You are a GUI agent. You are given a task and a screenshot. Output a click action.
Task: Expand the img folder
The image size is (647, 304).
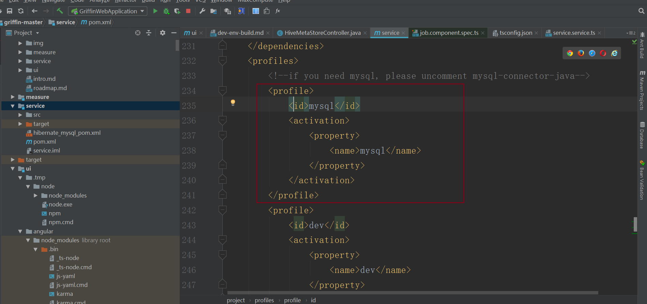tap(20, 43)
